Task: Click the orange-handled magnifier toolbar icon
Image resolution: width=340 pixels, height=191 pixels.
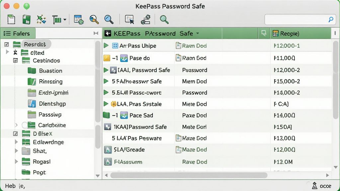Action: (94, 20)
